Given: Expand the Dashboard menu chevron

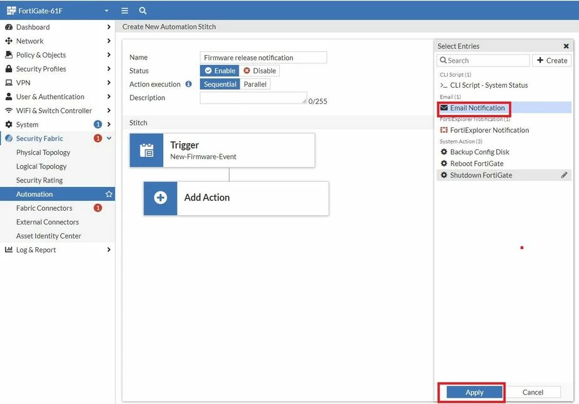Looking at the screenshot, I should (x=109, y=27).
